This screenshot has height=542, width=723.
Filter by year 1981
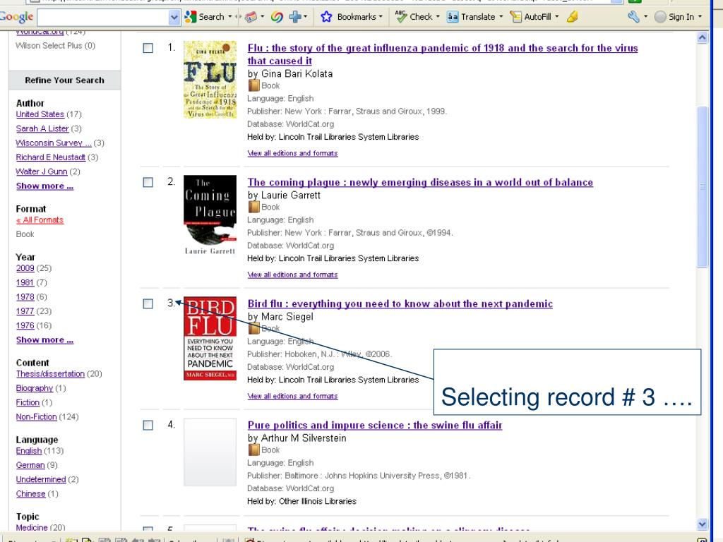(25, 282)
